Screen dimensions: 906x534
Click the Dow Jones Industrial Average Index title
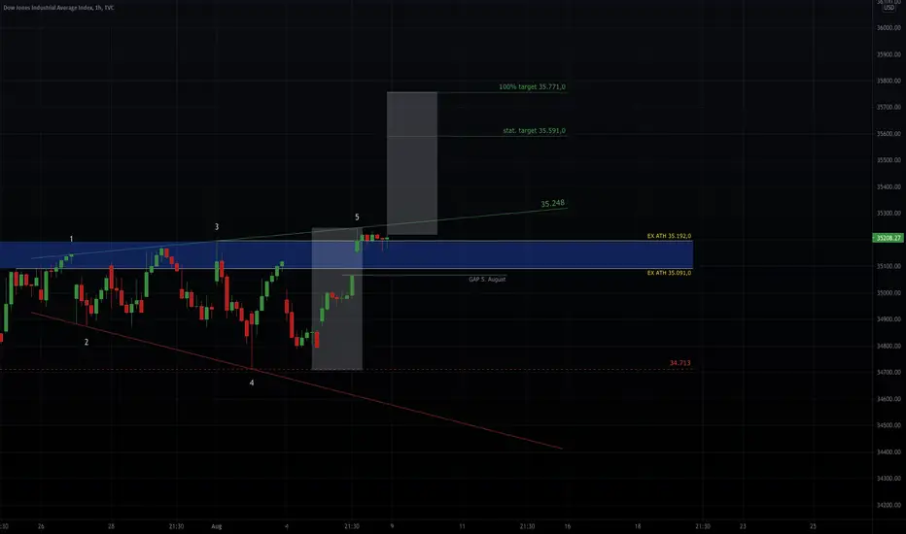pos(58,8)
